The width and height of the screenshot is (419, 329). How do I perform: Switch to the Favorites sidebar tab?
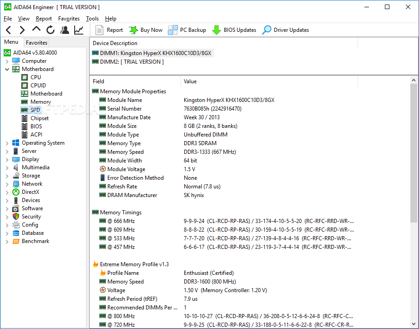(x=36, y=42)
